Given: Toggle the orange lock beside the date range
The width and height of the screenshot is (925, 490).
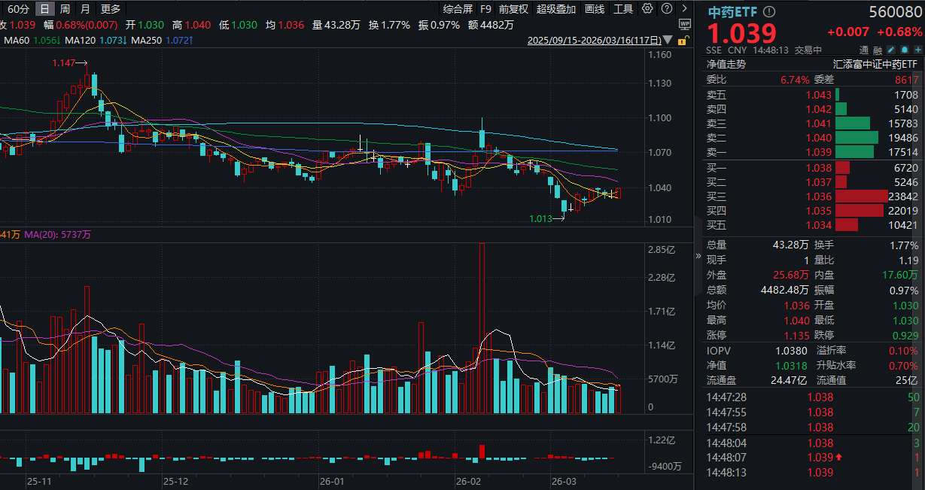Looking at the screenshot, I should (682, 41).
